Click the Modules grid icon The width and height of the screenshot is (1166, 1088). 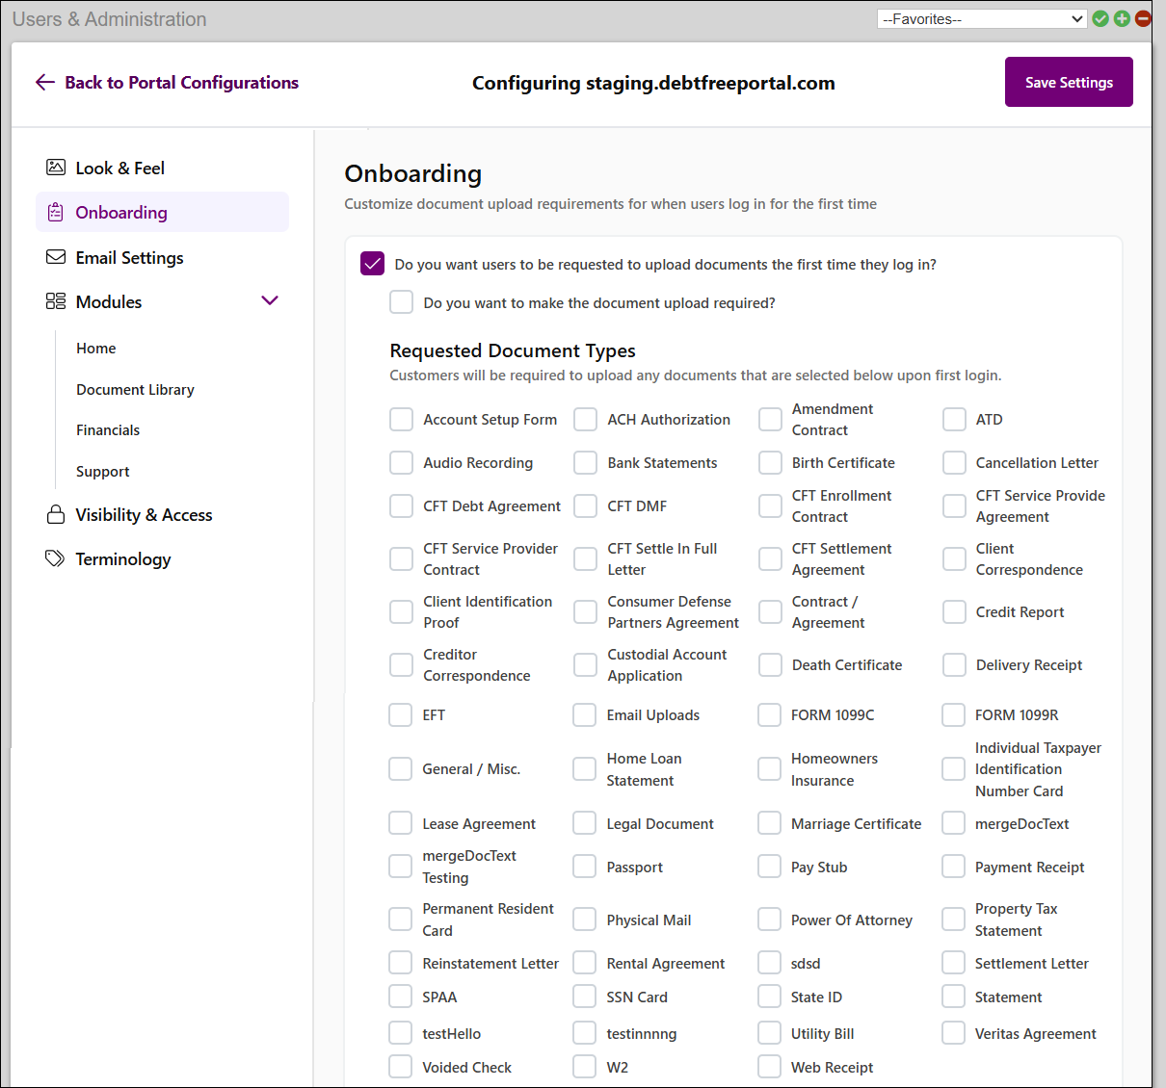click(x=56, y=301)
